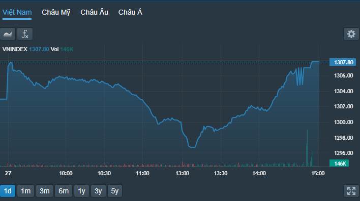Select the 1m time range

coord(26,191)
